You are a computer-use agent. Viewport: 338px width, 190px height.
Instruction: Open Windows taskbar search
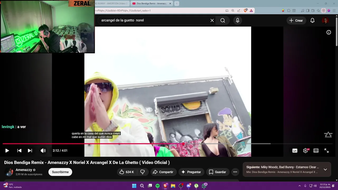click(x=142, y=186)
